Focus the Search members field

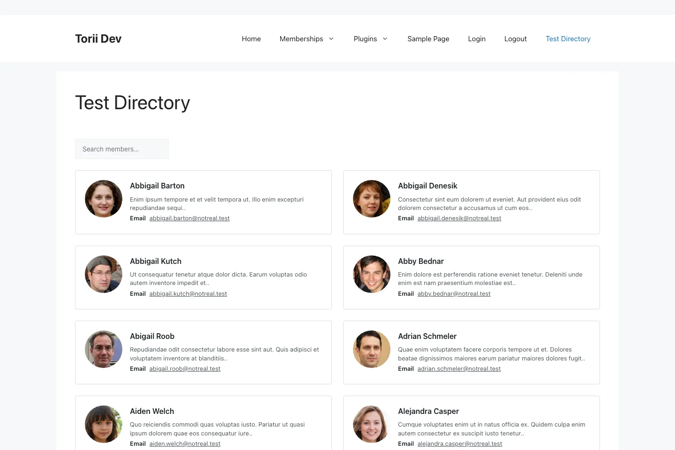click(122, 149)
